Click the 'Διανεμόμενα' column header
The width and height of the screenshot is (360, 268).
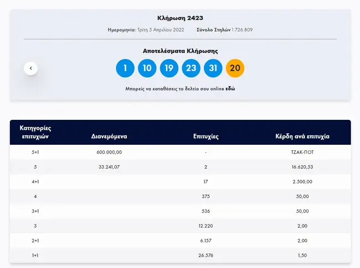[x=110, y=135]
